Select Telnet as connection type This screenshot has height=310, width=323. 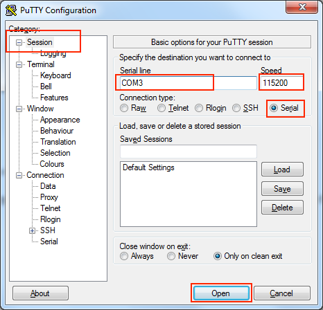pos(161,108)
